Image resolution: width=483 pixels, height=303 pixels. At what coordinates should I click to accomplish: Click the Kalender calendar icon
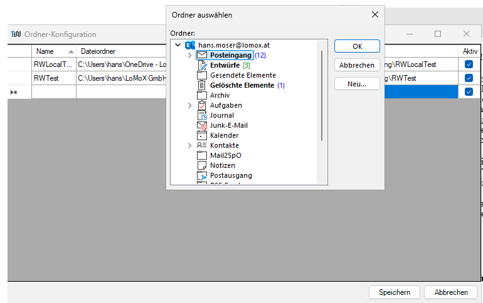click(x=202, y=135)
